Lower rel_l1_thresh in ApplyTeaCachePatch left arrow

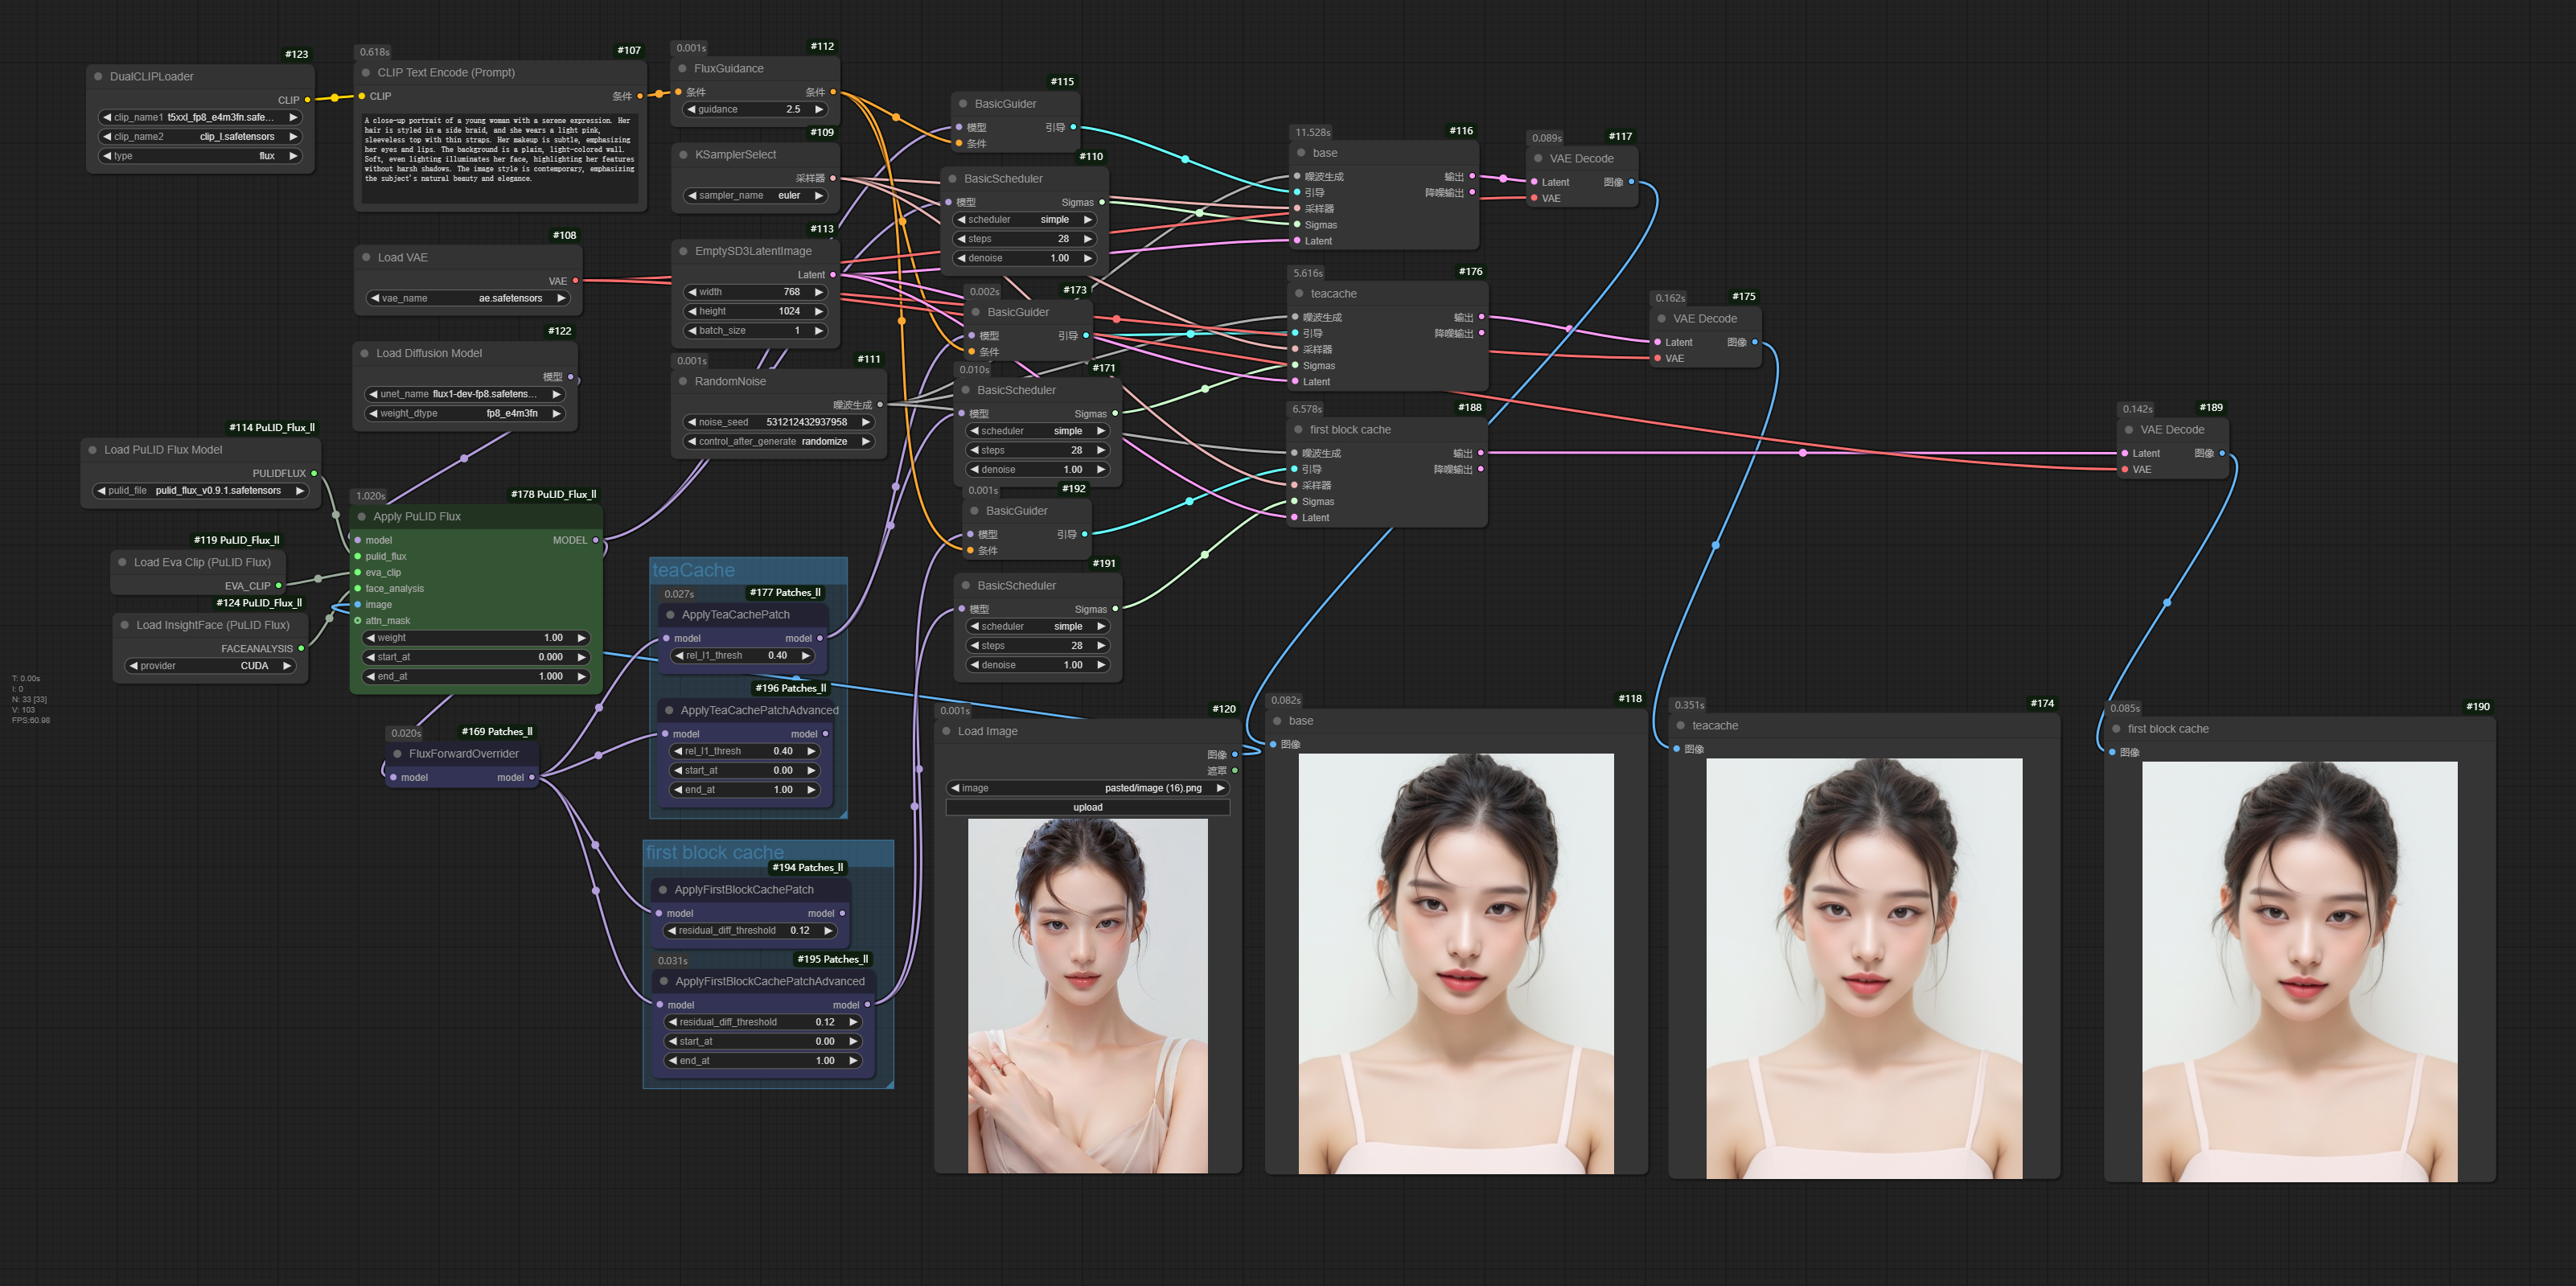[x=679, y=656]
